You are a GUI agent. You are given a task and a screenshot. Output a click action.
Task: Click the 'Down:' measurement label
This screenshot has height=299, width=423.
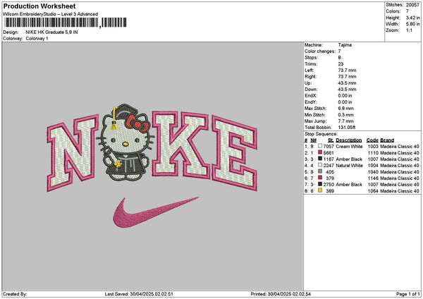(x=311, y=90)
